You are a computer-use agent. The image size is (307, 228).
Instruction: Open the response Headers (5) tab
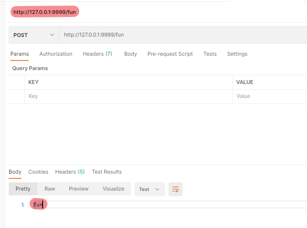tap(70, 172)
